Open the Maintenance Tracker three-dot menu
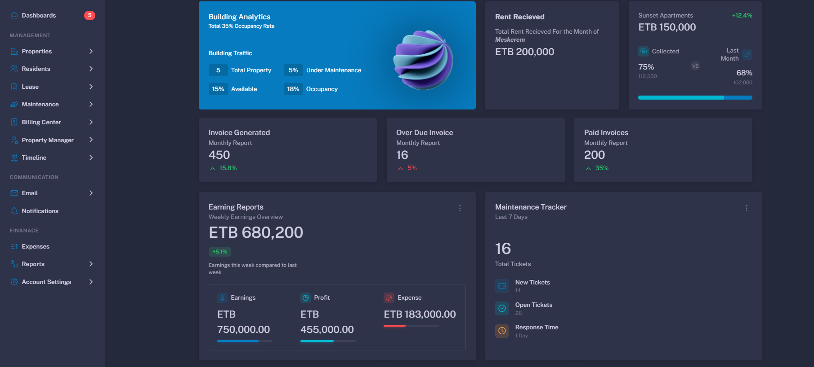The height and width of the screenshot is (367, 814). click(747, 208)
